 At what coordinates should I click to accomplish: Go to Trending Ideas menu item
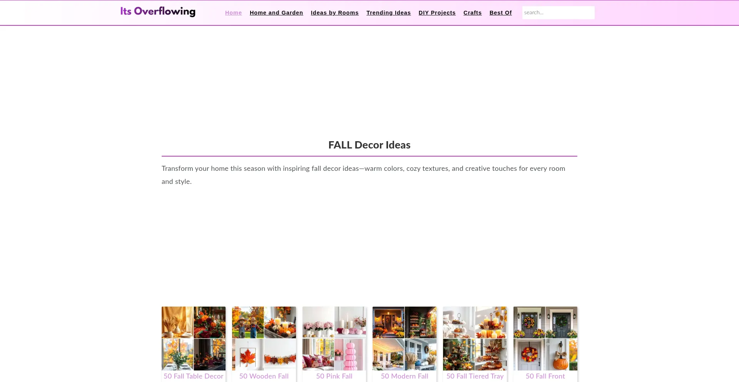(x=389, y=13)
